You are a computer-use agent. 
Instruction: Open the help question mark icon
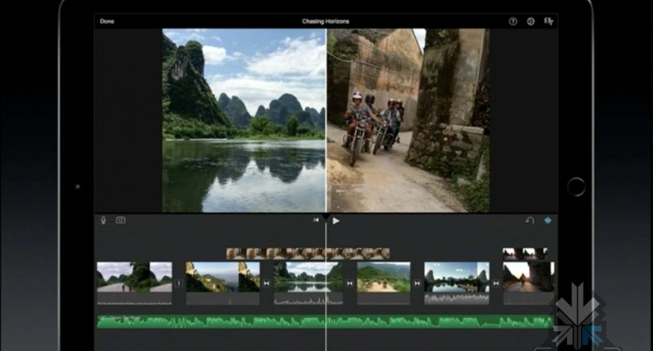point(512,21)
